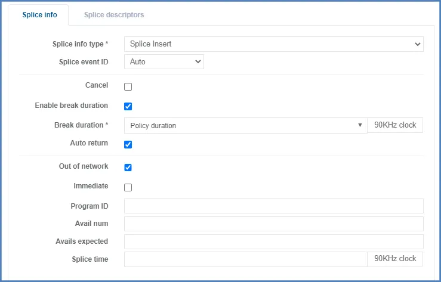Enable the Immediate checkbox

(128, 187)
